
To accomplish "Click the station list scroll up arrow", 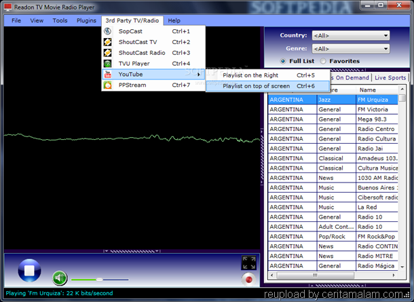I will tap(402, 89).
